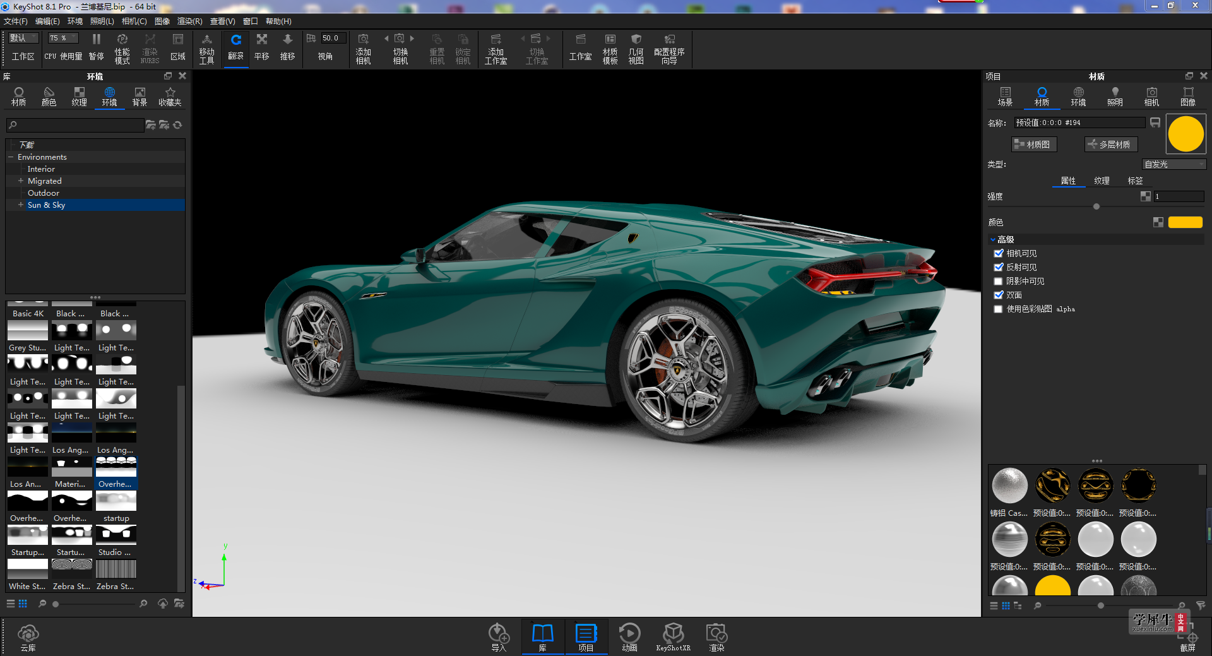This screenshot has width=1212, height=656.
Task: Activate the Pan camera tool
Action: (261, 47)
